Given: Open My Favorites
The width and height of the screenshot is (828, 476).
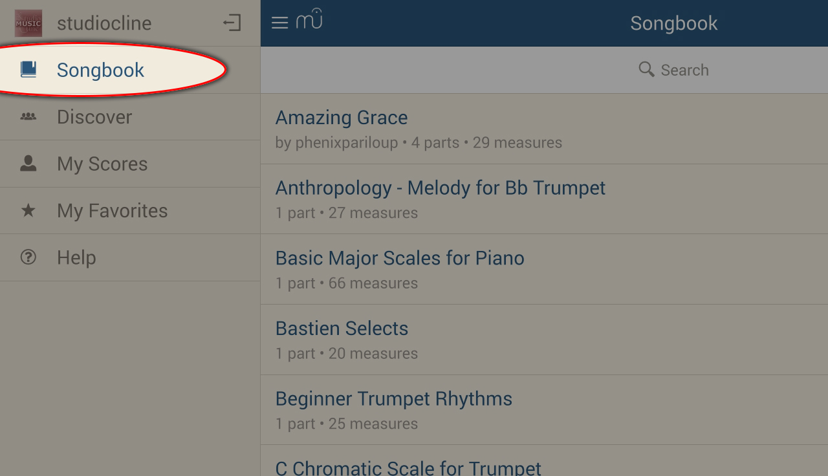Looking at the screenshot, I should (x=112, y=210).
